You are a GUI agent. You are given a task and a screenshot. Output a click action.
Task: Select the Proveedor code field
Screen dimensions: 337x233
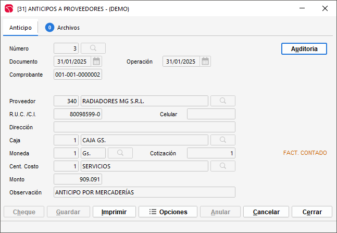(x=66, y=101)
